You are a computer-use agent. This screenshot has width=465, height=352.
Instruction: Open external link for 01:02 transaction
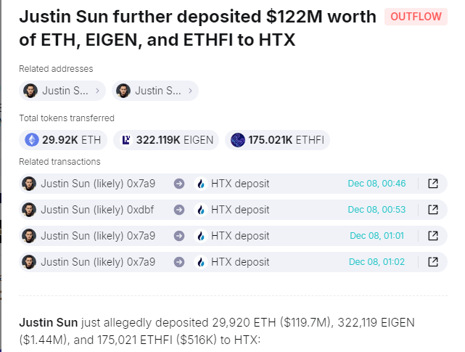[x=433, y=262]
